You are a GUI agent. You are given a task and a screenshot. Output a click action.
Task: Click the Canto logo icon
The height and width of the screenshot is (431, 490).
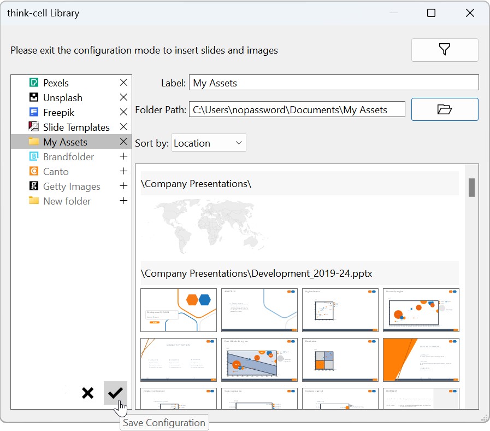coord(34,171)
